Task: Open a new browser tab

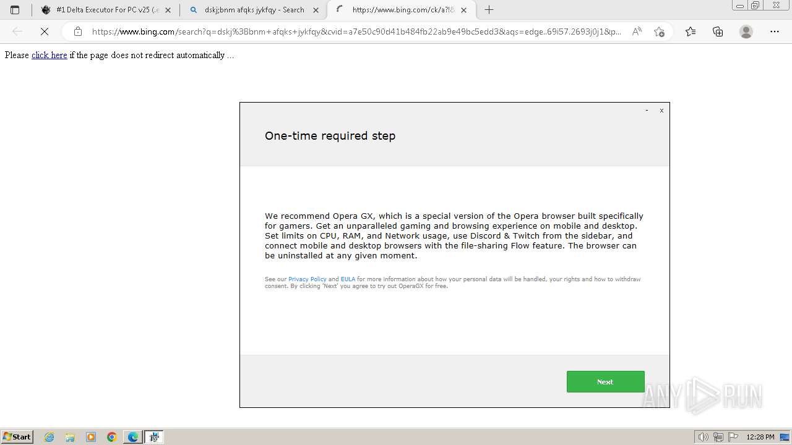Action: pos(489,10)
